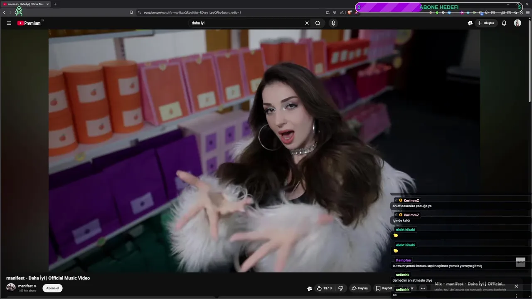Subscribe with the 'Abone ol' button

point(52,288)
